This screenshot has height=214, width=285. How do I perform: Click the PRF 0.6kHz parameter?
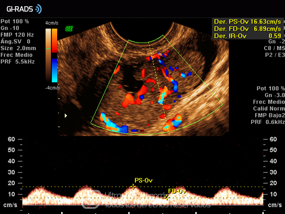point(269,122)
